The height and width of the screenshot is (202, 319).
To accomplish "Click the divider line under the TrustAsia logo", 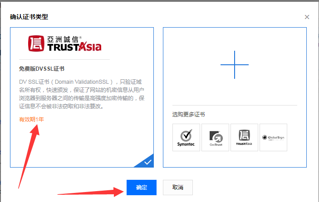I will [x=64, y=59].
